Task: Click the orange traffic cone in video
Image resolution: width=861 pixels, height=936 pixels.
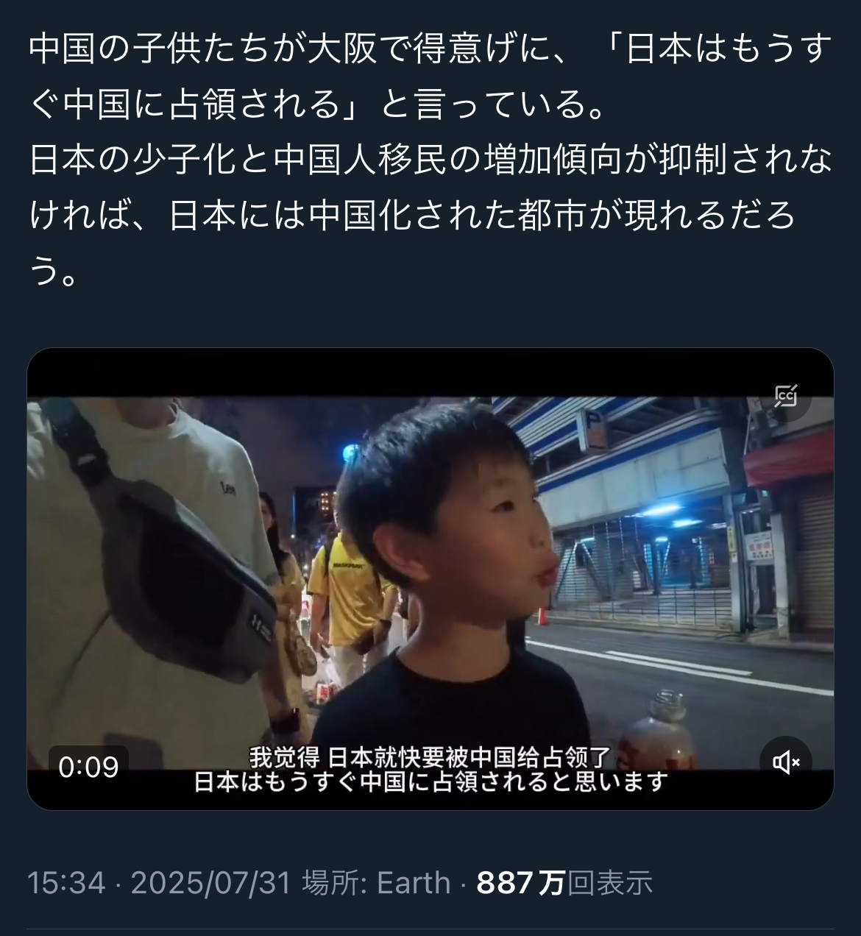Action: click(543, 616)
